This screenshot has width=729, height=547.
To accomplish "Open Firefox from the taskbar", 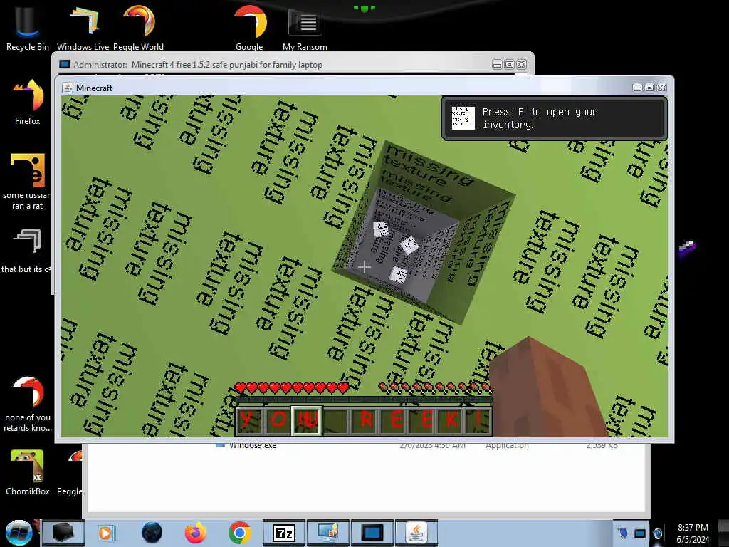I will click(x=195, y=533).
